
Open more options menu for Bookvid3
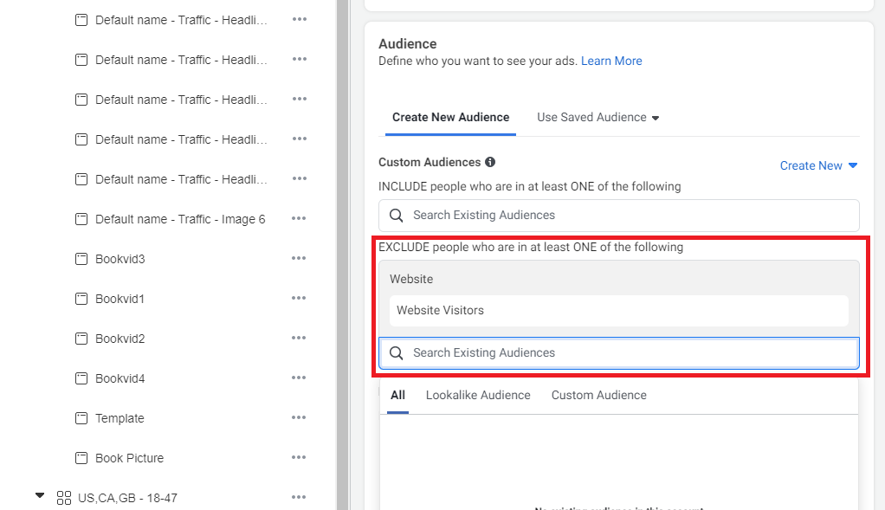(299, 258)
